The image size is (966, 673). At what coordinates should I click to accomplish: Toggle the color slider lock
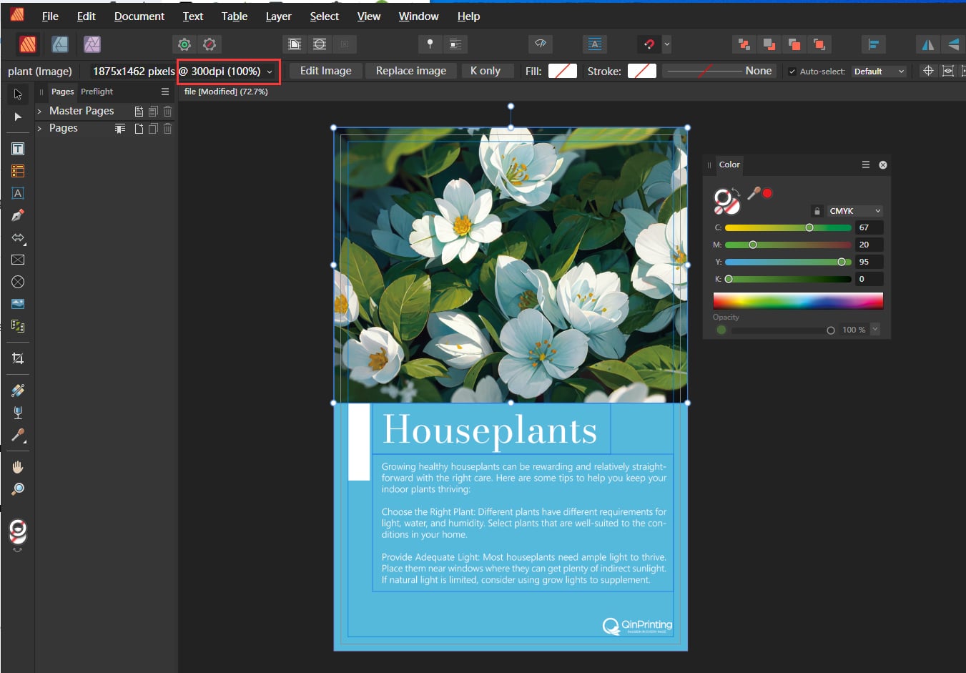tap(817, 211)
